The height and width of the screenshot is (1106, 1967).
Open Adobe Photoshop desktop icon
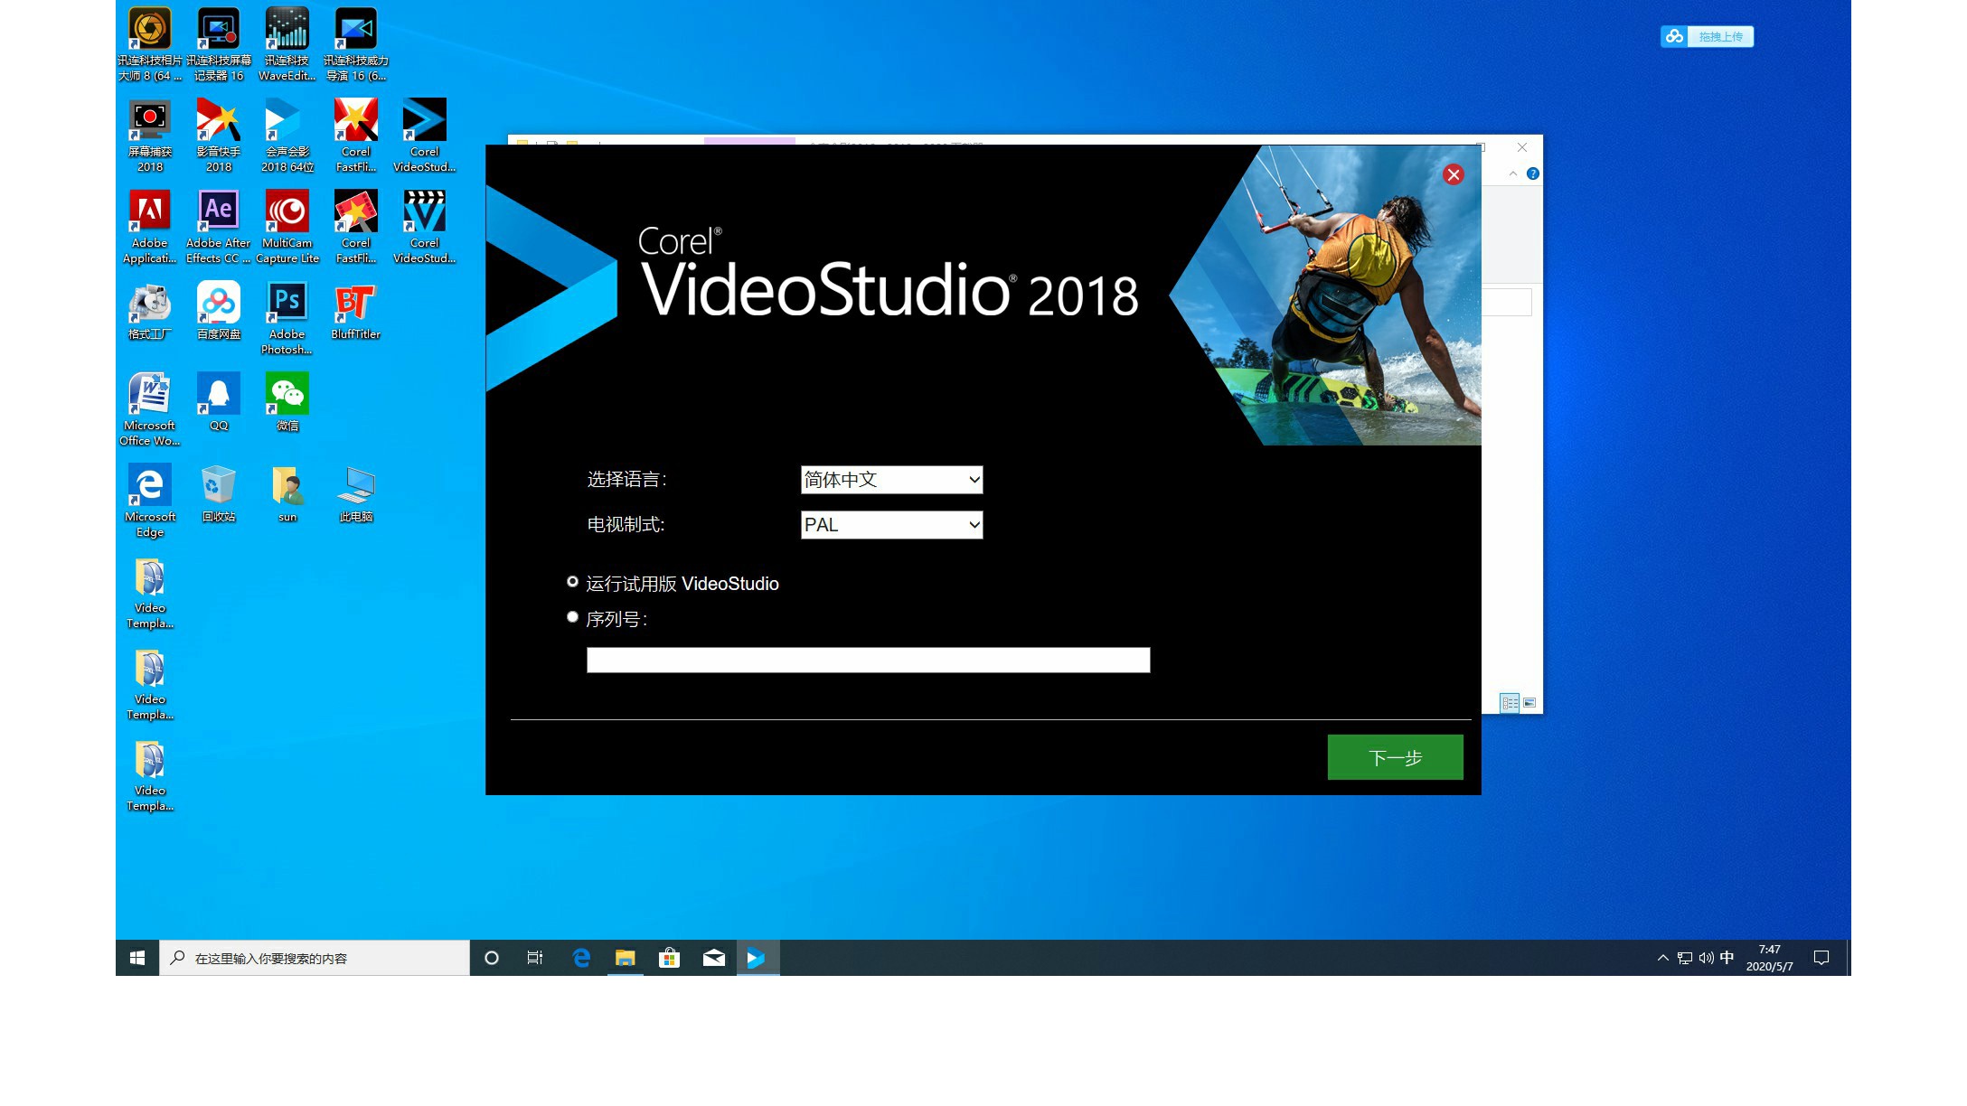pos(287,318)
